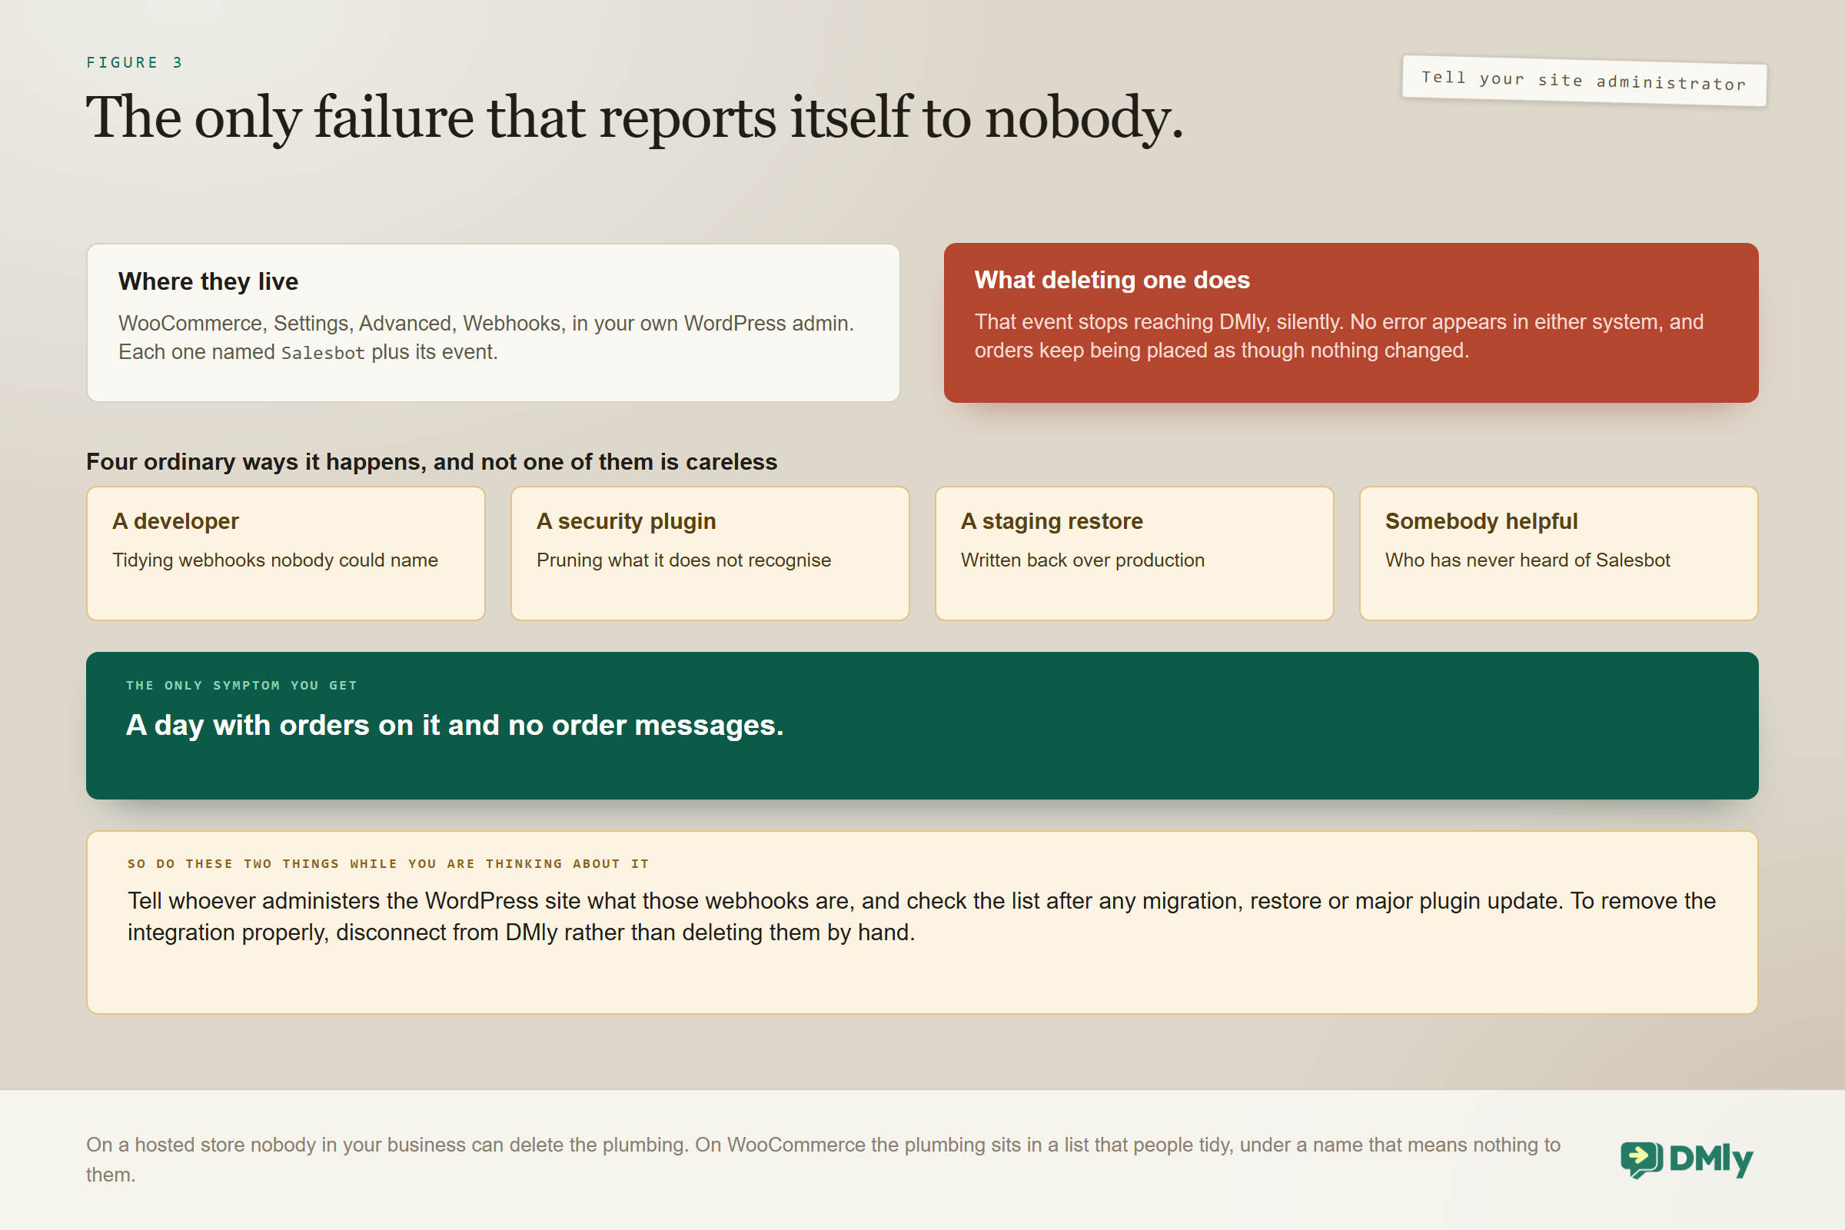Select the "FIGURE 3" label

click(x=134, y=63)
